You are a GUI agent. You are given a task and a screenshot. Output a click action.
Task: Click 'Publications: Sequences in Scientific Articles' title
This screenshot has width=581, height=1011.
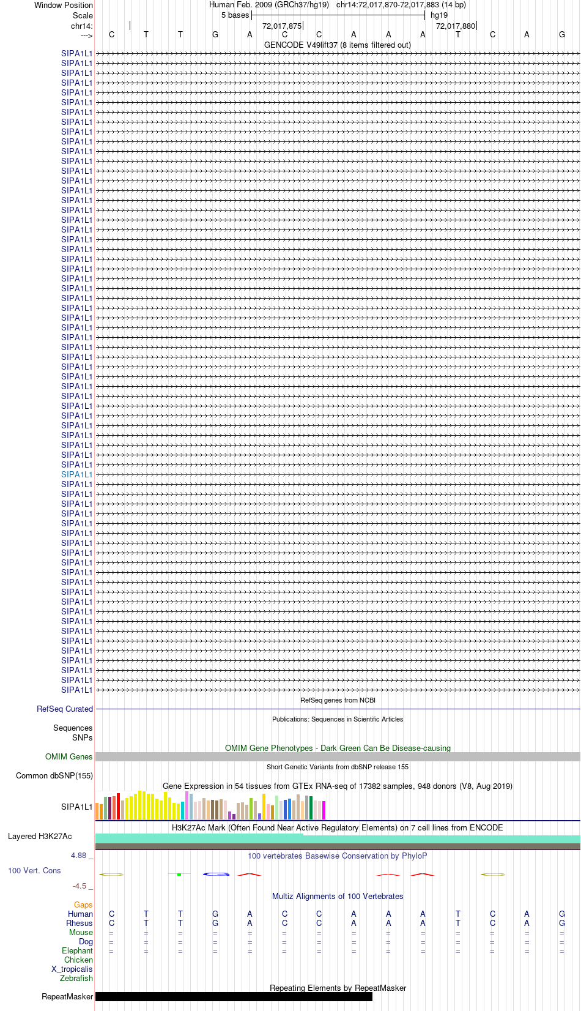tap(338, 719)
